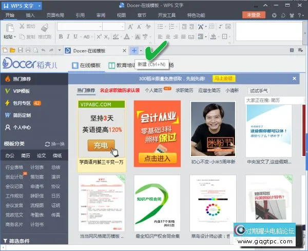
Task: Open the font size combo box
Action: click(113, 27)
